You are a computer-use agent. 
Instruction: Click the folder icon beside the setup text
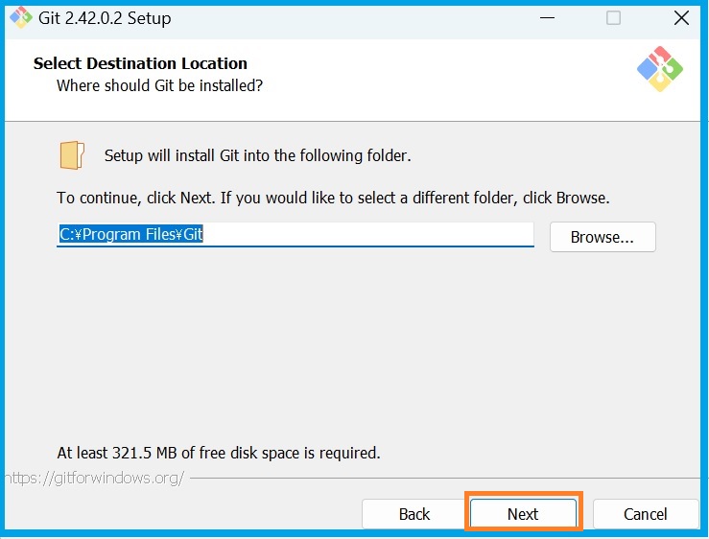(x=72, y=154)
